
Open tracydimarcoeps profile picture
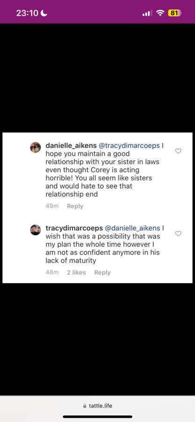click(x=35, y=230)
